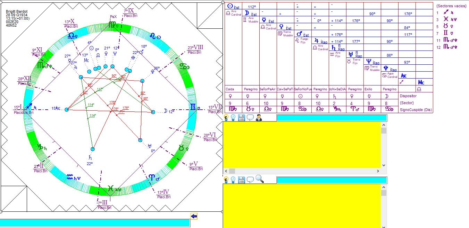Click inside the upper yellow notes area
This screenshot has height=228, width=469.
(x=302, y=145)
